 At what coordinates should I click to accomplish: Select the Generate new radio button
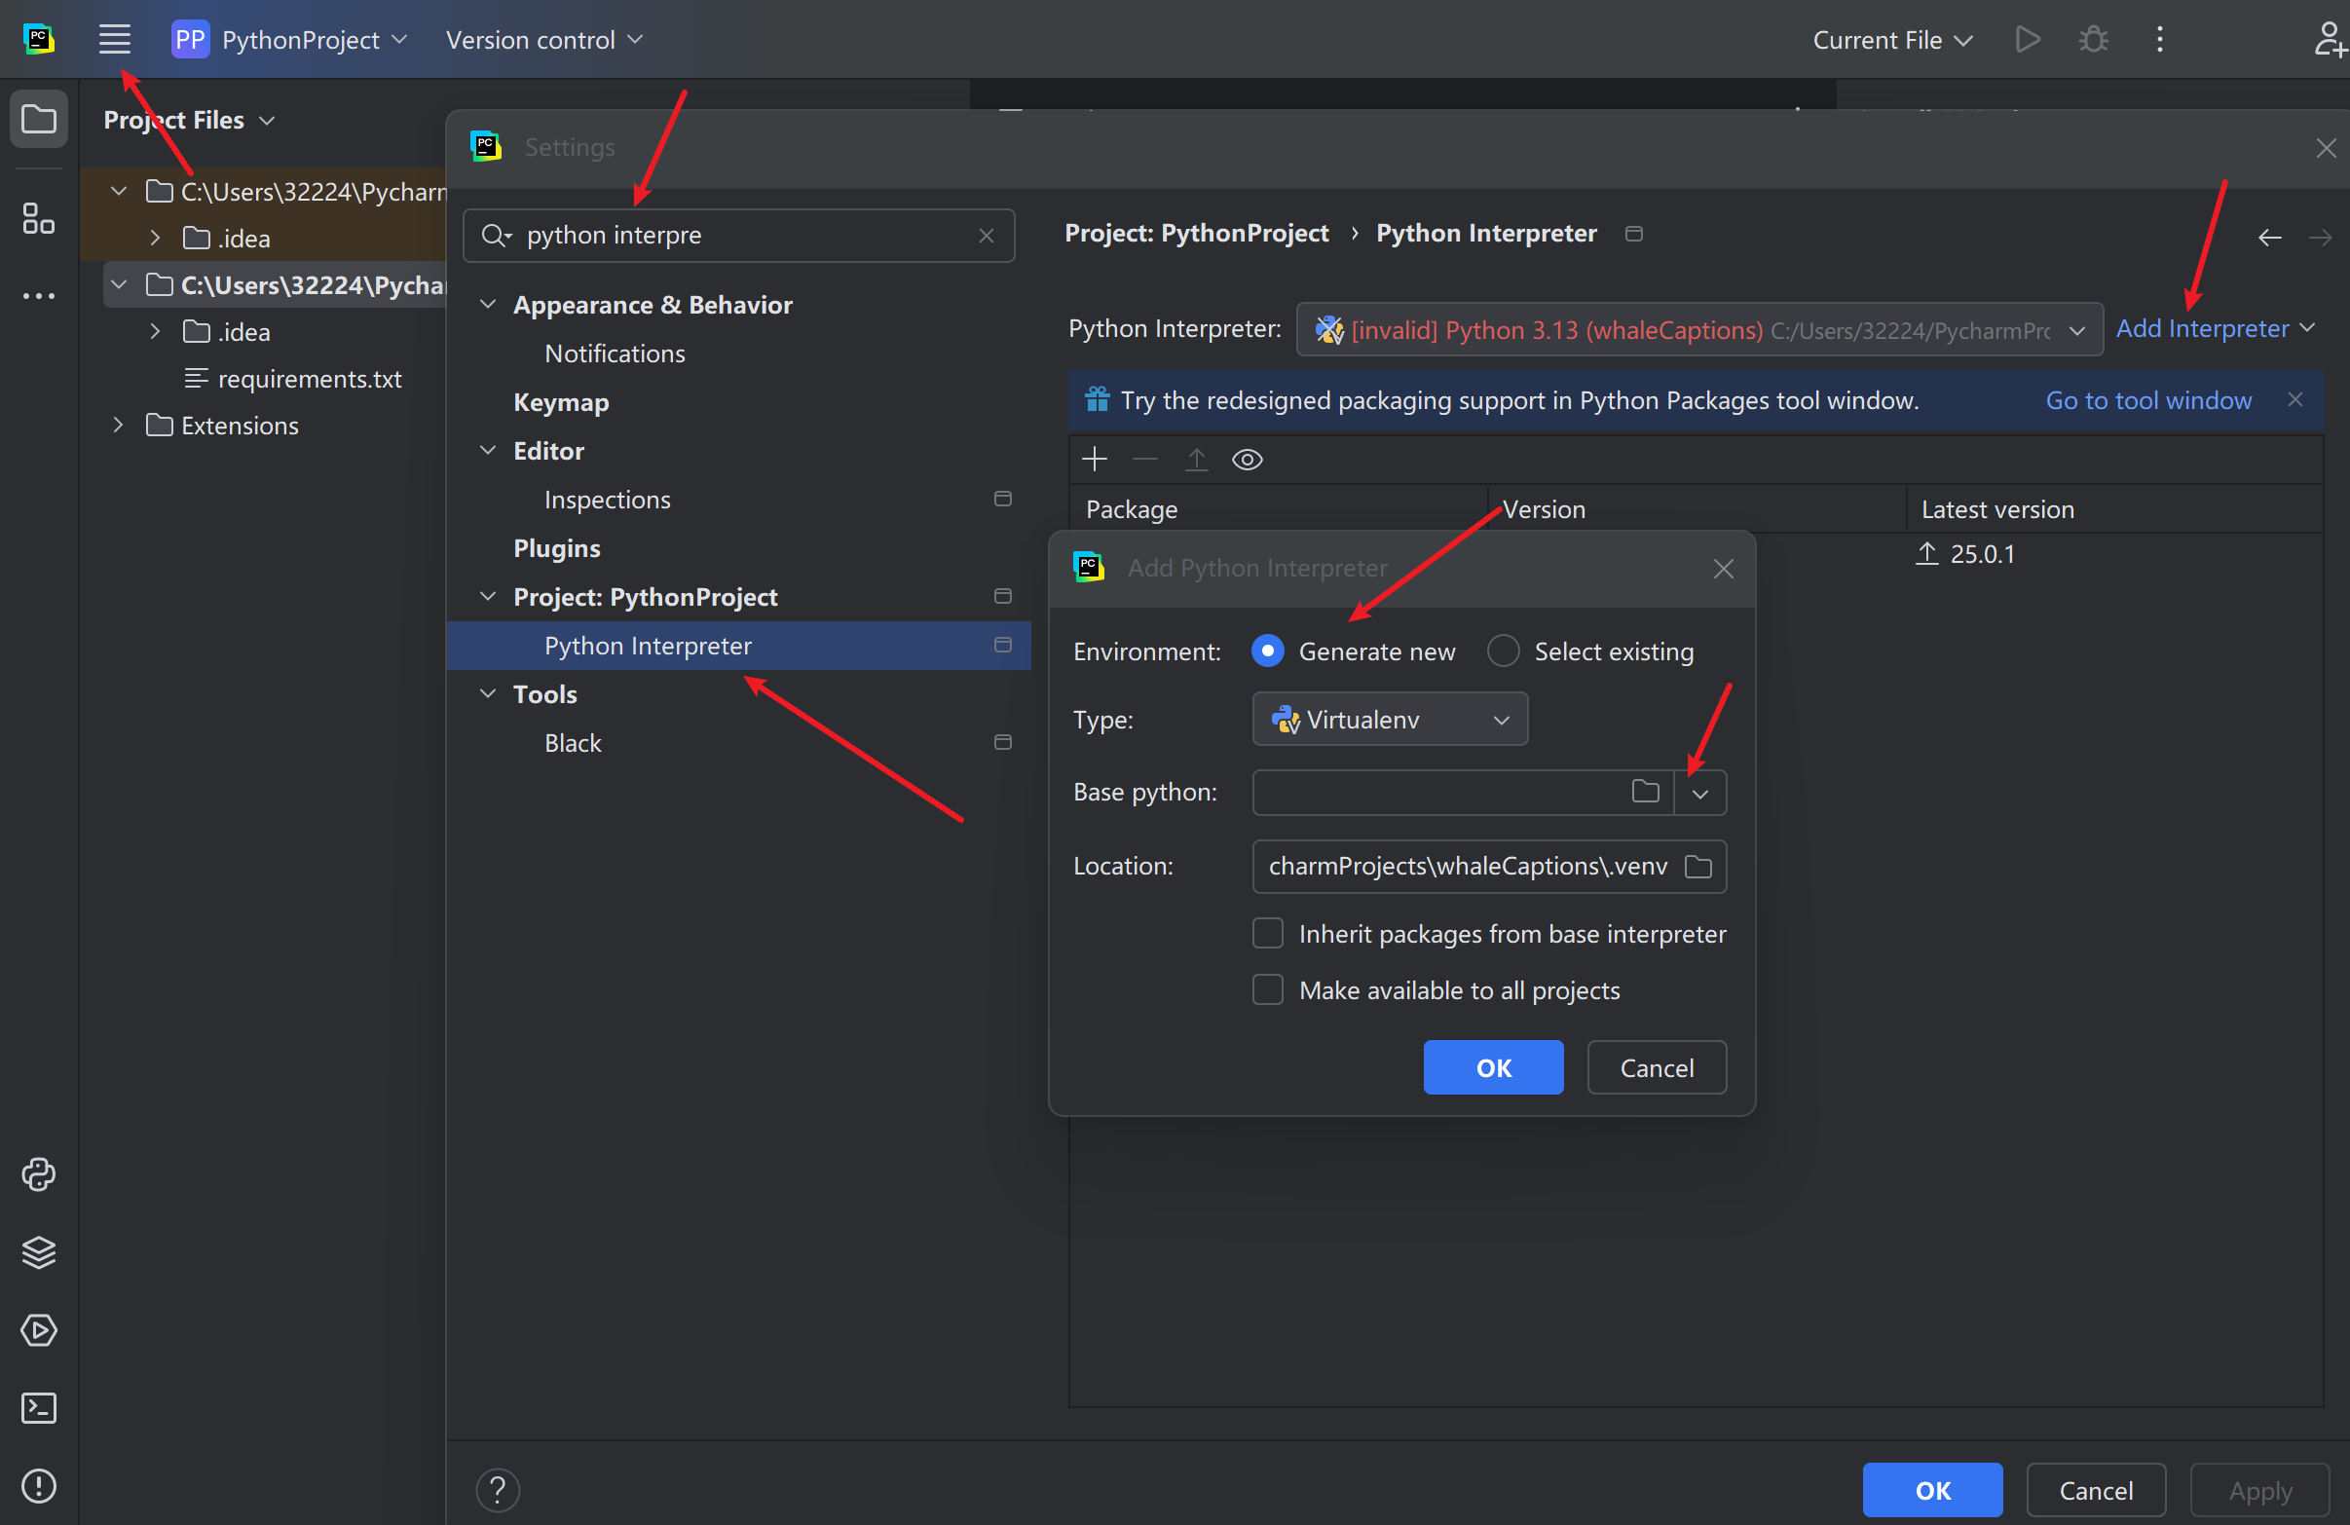tap(1268, 651)
